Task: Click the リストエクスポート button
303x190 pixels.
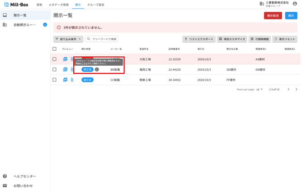Action: (x=199, y=39)
